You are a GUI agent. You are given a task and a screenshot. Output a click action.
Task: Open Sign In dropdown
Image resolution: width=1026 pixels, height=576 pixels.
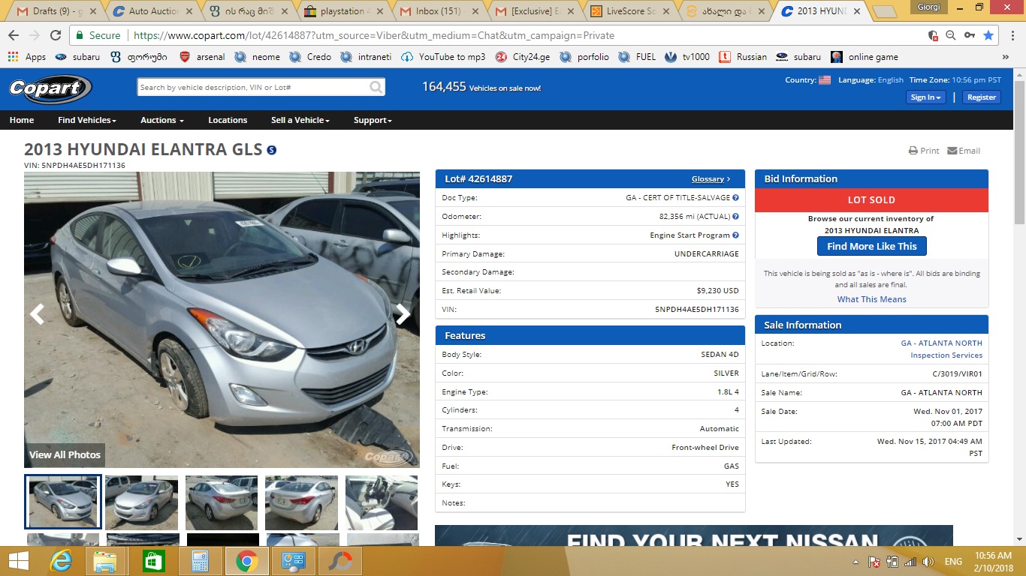click(925, 97)
